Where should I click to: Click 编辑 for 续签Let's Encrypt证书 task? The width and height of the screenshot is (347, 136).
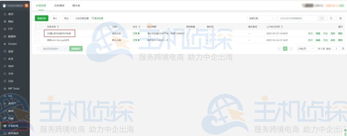tap(318, 40)
